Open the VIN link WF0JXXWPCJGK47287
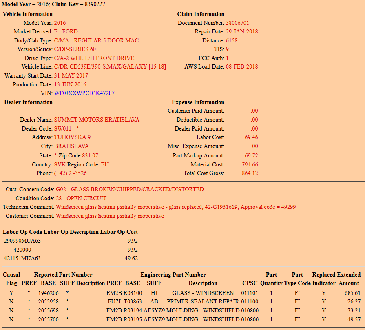 pos(84,93)
